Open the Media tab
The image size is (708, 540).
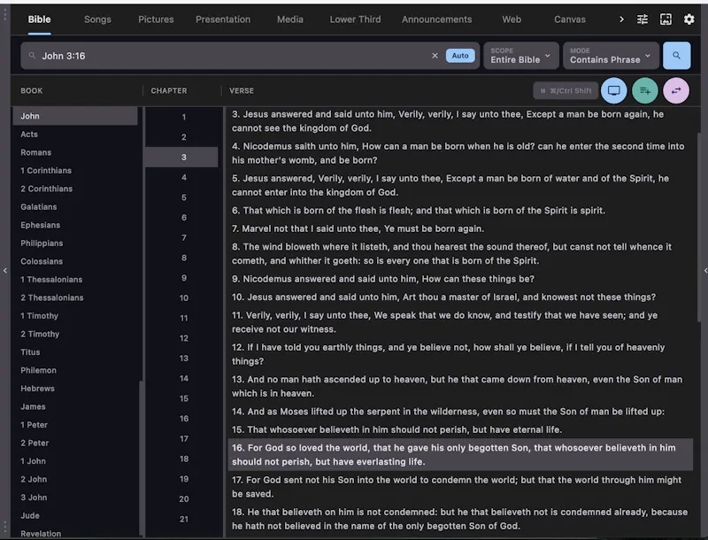290,19
